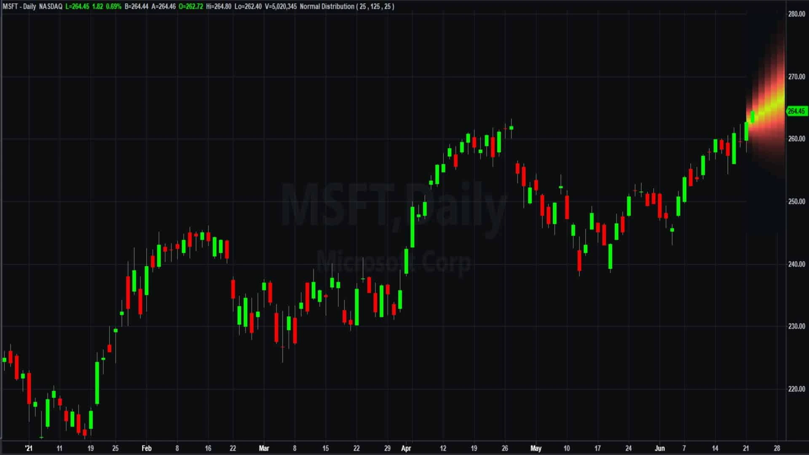
Task: Click the Jun label on the time axis
Action: pyautogui.click(x=660, y=448)
